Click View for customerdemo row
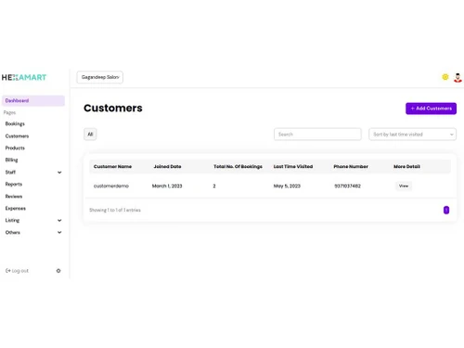 [x=404, y=186]
